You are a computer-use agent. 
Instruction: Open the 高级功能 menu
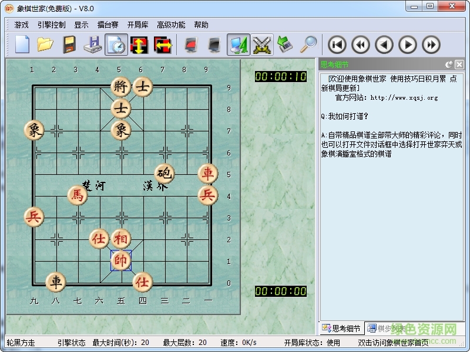tap(172, 25)
